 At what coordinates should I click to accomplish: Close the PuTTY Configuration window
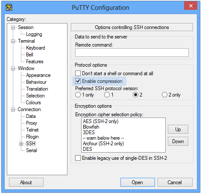[x=190, y=6]
